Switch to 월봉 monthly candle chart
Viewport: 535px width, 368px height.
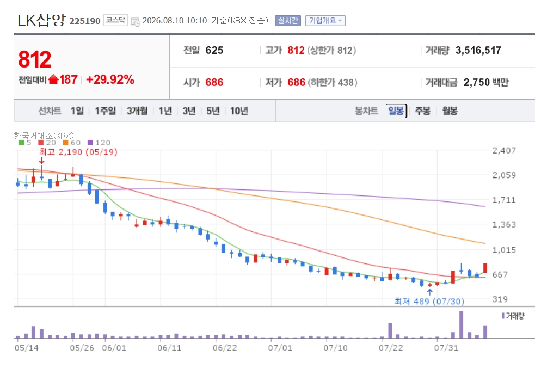(x=450, y=111)
